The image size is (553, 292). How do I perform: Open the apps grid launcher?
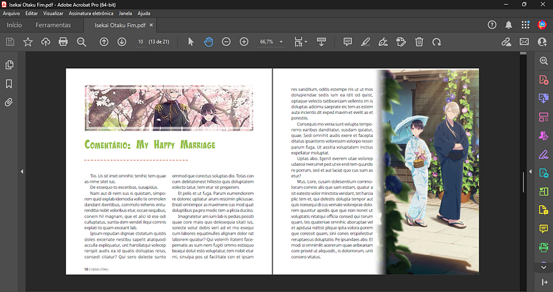click(525, 25)
